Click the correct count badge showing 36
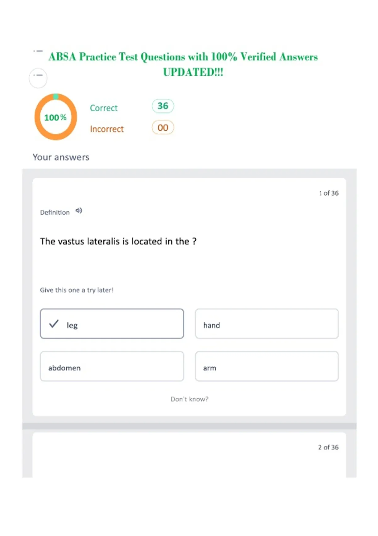 163,106
